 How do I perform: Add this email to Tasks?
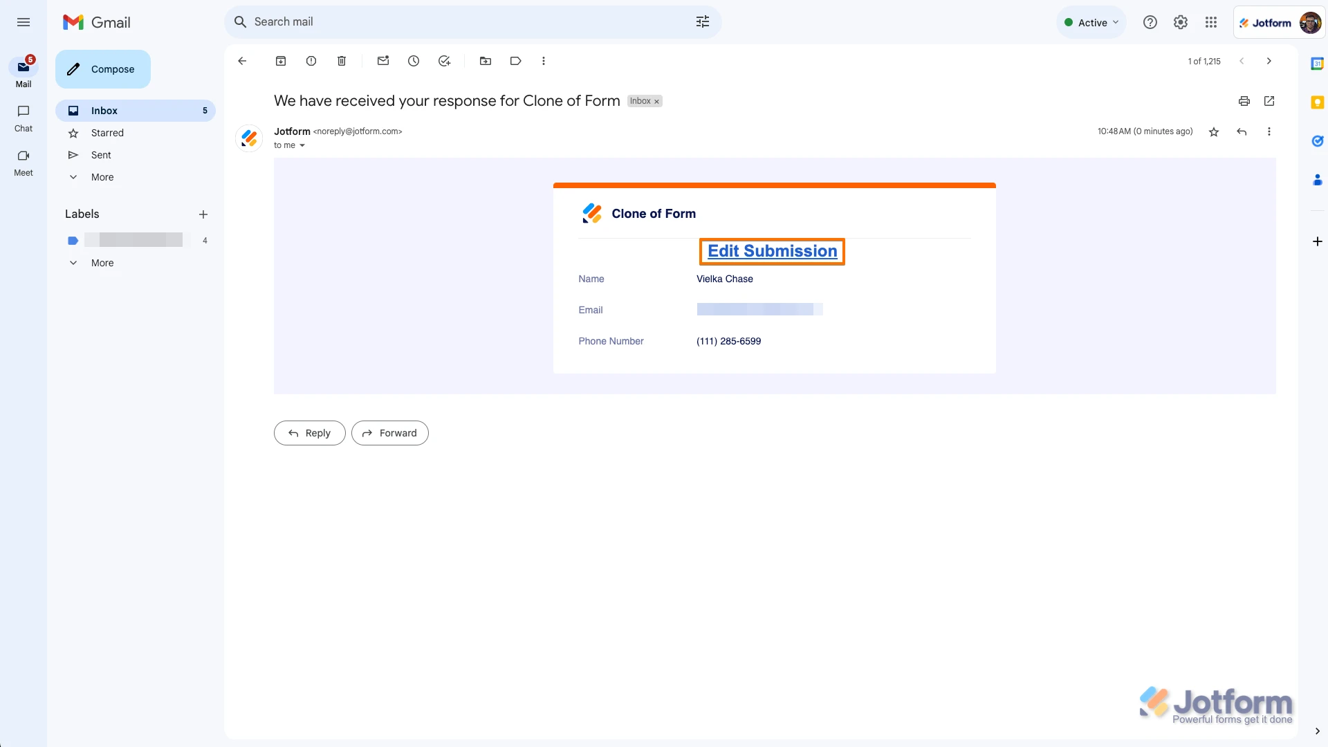pos(445,61)
